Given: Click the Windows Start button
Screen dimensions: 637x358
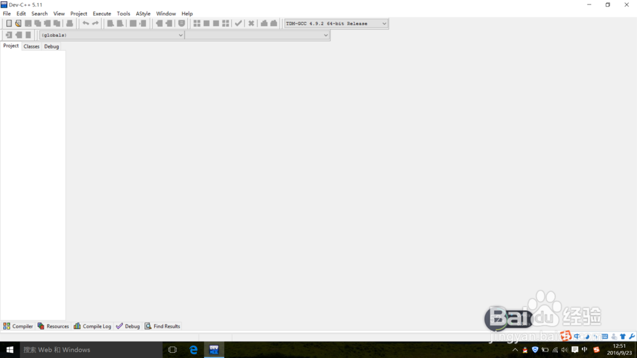Looking at the screenshot, I should point(10,350).
